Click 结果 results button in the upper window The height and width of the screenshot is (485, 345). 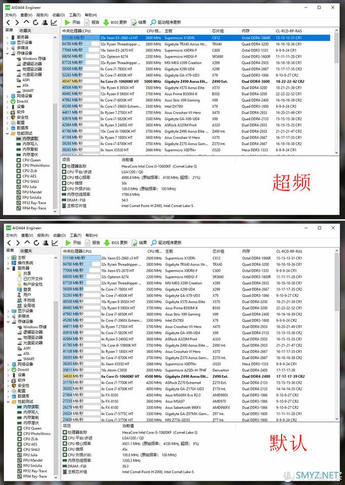click(139, 22)
